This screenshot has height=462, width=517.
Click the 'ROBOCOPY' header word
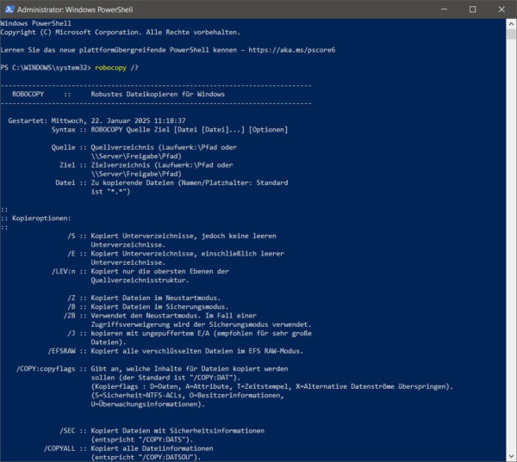click(x=28, y=94)
